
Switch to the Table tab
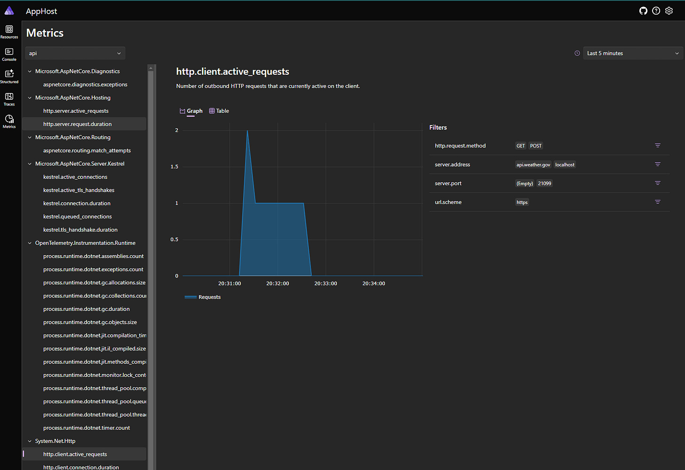coord(219,110)
